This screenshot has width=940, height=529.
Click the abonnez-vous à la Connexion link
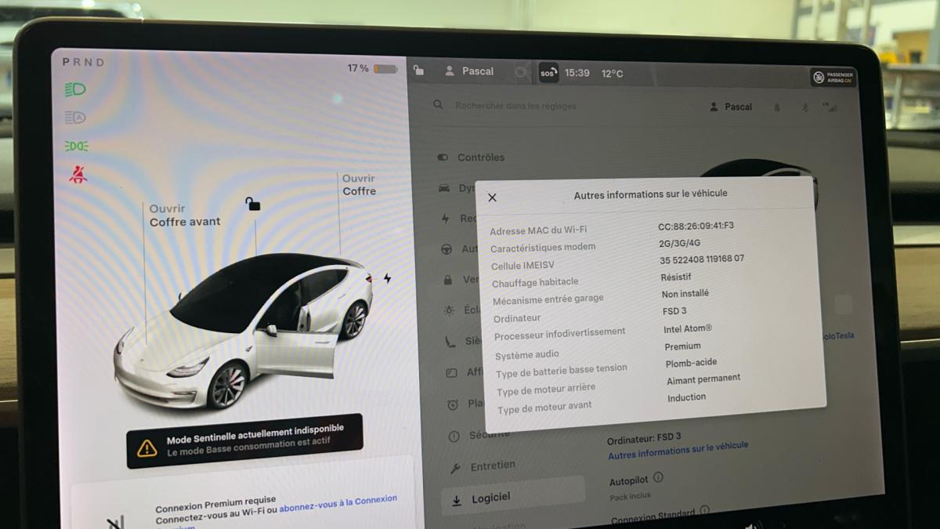(x=338, y=500)
